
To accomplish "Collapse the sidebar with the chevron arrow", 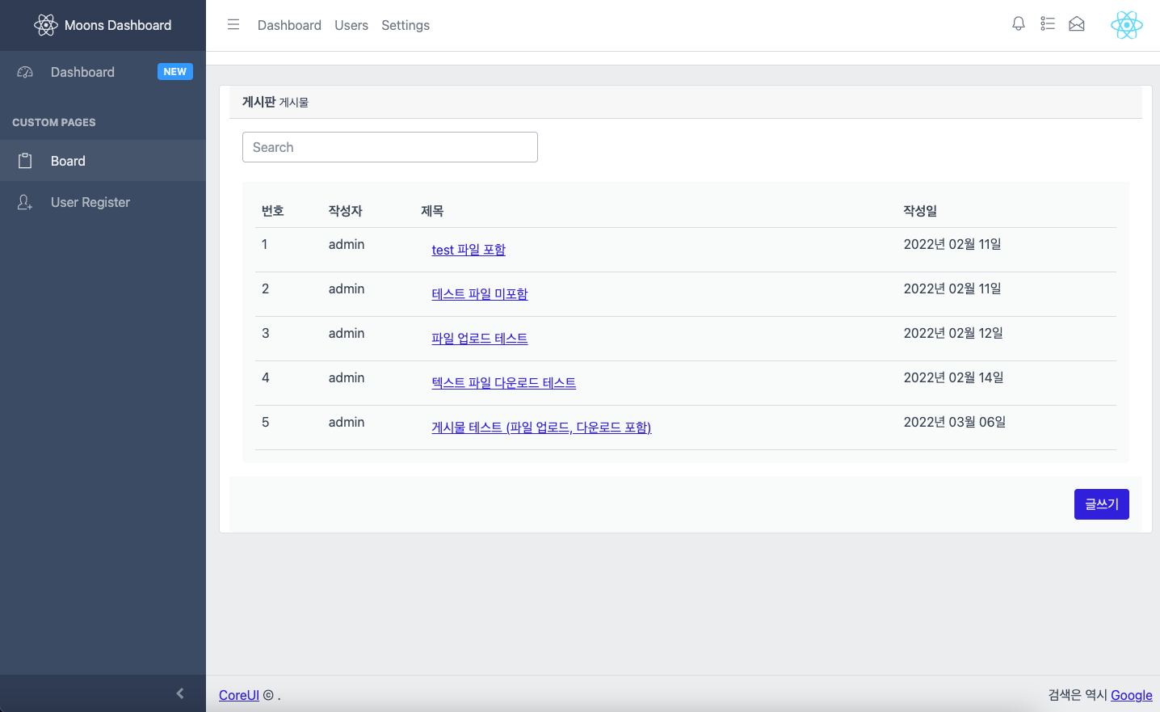I will pos(180,693).
